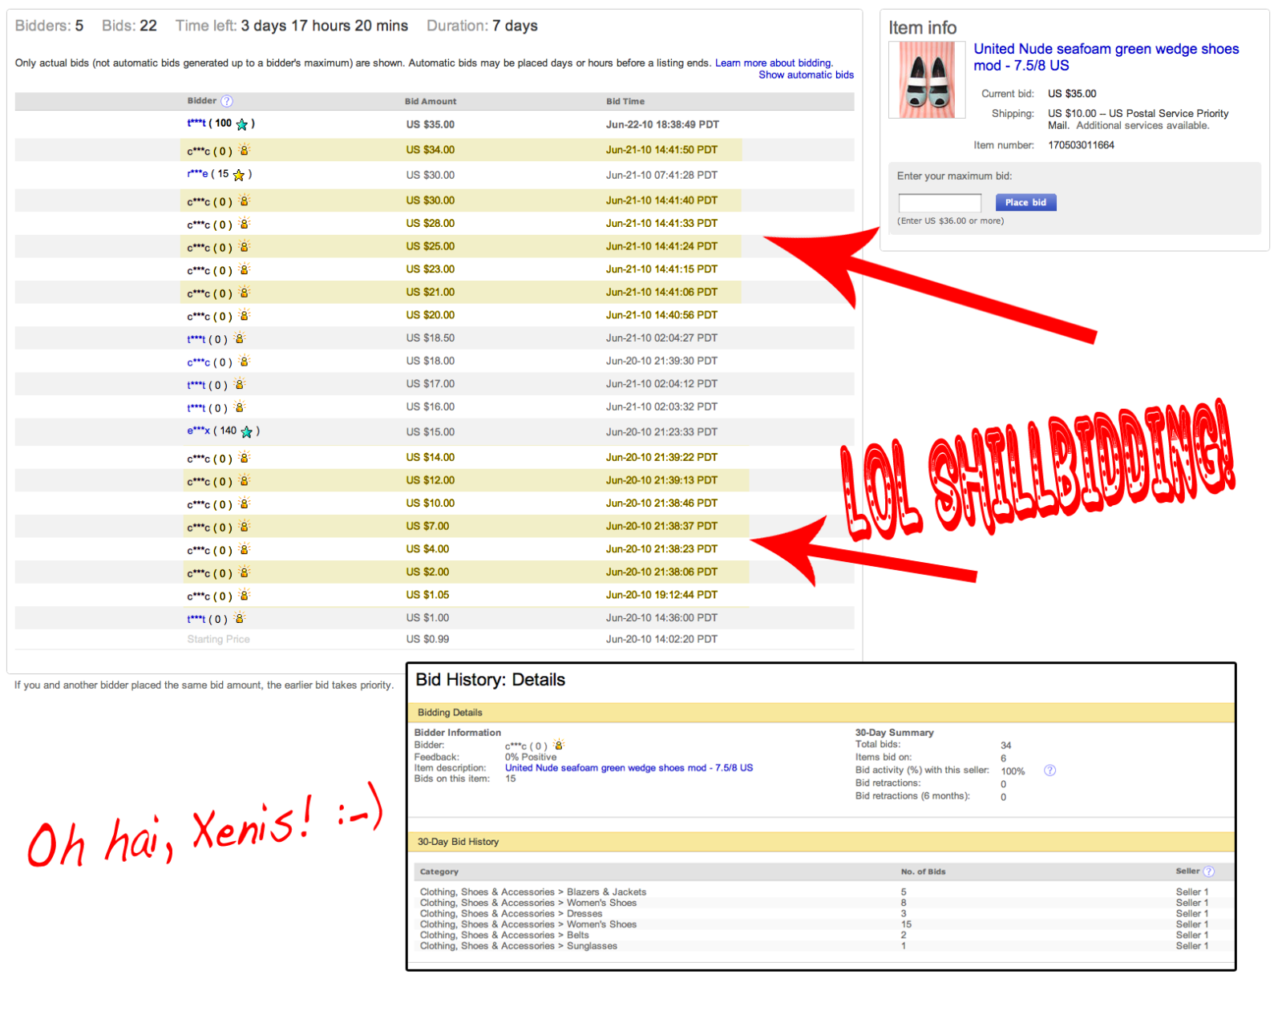The height and width of the screenshot is (1015, 1282).
Task: Open the item title link in Item info
Action: 1106,57
